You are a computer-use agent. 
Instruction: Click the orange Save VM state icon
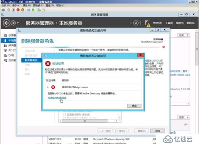(23, 10)
